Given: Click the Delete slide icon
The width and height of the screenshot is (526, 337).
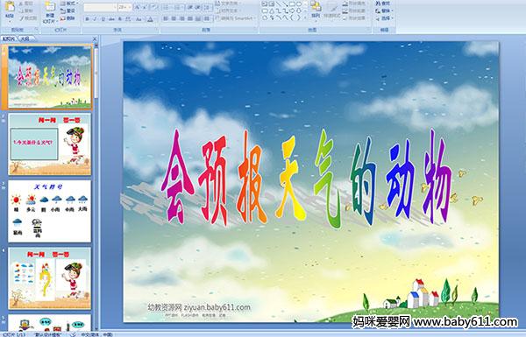Looking at the screenshot, I should coord(63,18).
